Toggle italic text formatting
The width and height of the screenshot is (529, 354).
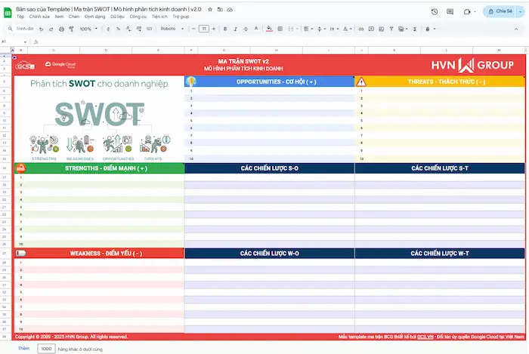(237, 29)
